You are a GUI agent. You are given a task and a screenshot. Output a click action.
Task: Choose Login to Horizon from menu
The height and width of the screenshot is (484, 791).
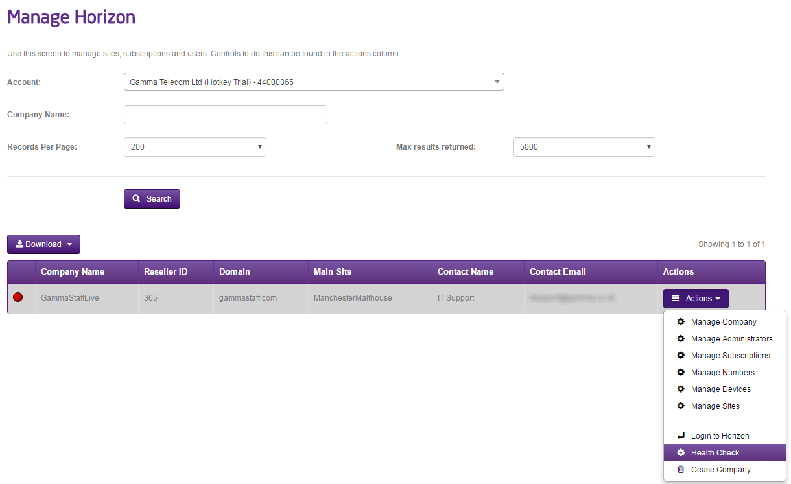click(725, 435)
